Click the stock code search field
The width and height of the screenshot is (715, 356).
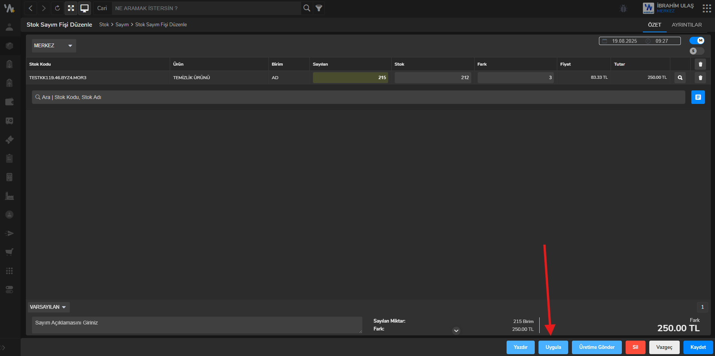point(358,97)
